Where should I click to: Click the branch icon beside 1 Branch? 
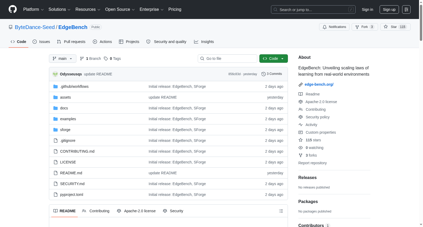point(82,59)
